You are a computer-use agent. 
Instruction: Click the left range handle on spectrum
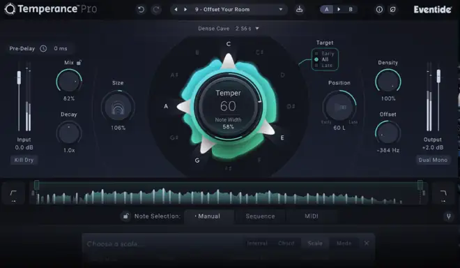[x=36, y=185]
